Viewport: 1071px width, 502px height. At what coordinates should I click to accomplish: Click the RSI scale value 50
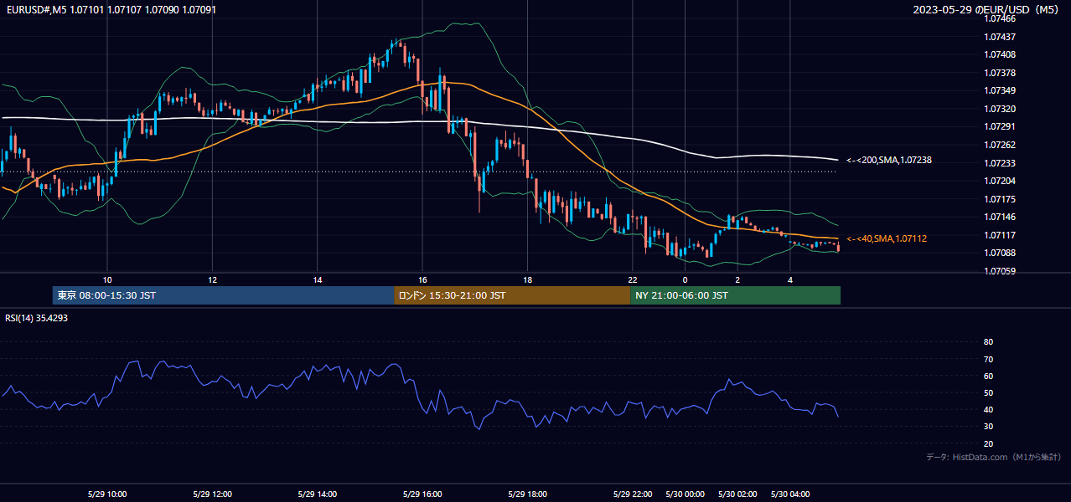pyautogui.click(x=988, y=392)
